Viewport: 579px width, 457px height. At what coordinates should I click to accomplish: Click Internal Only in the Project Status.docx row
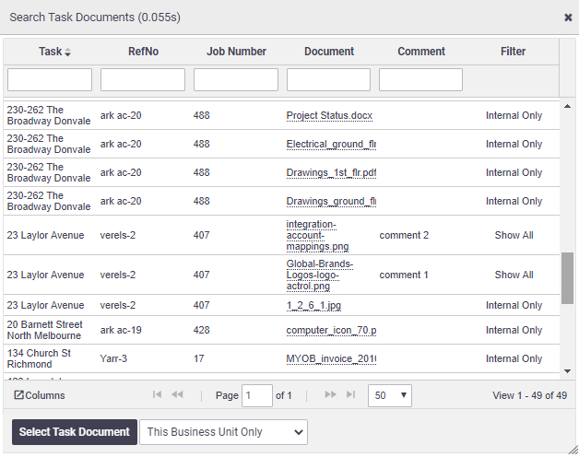[x=514, y=115]
